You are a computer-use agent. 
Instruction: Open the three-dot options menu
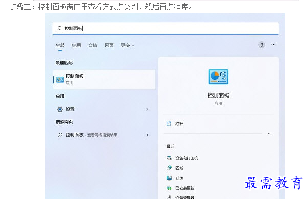tap(273, 45)
